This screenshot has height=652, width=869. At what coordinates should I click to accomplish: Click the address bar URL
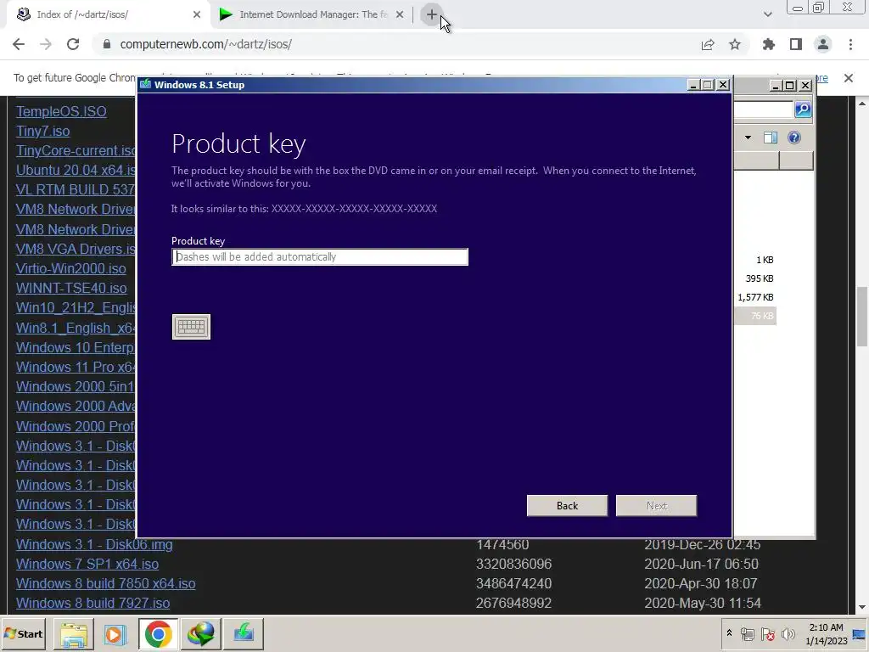(205, 44)
